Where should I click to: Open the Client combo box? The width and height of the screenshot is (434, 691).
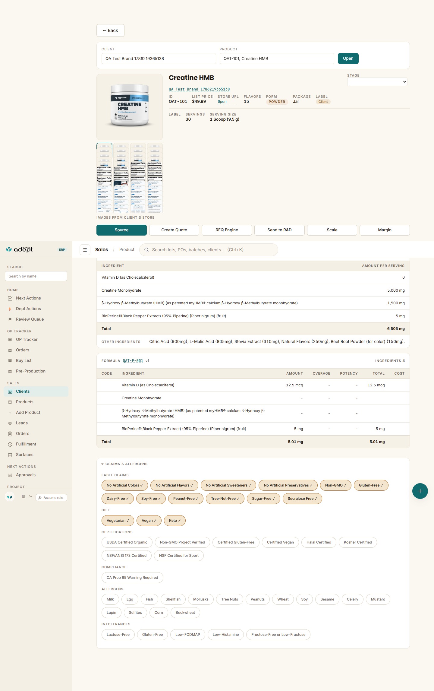[159, 59]
